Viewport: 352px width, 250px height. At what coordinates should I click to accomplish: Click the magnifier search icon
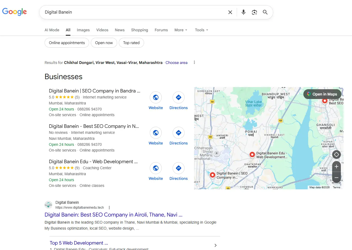tap(265, 12)
